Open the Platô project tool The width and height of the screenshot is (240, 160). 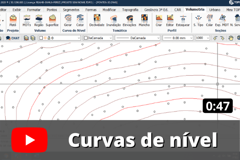[x=13, y=20]
